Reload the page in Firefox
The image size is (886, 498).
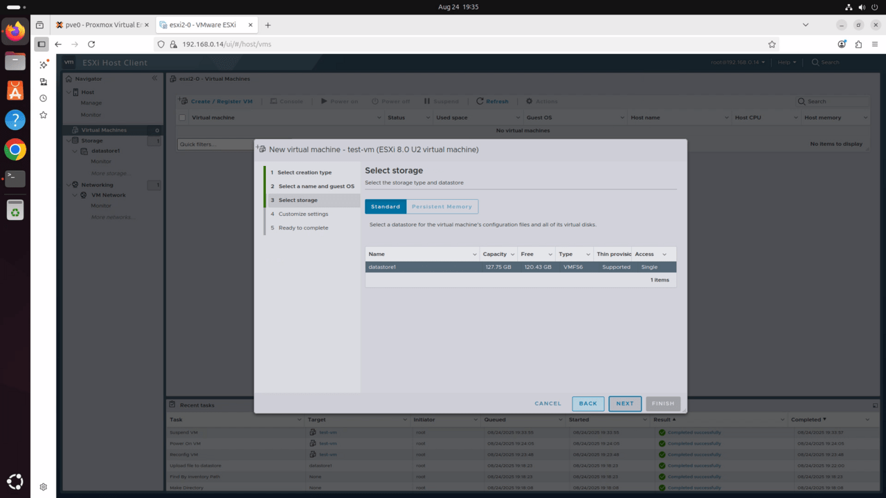[x=91, y=44]
